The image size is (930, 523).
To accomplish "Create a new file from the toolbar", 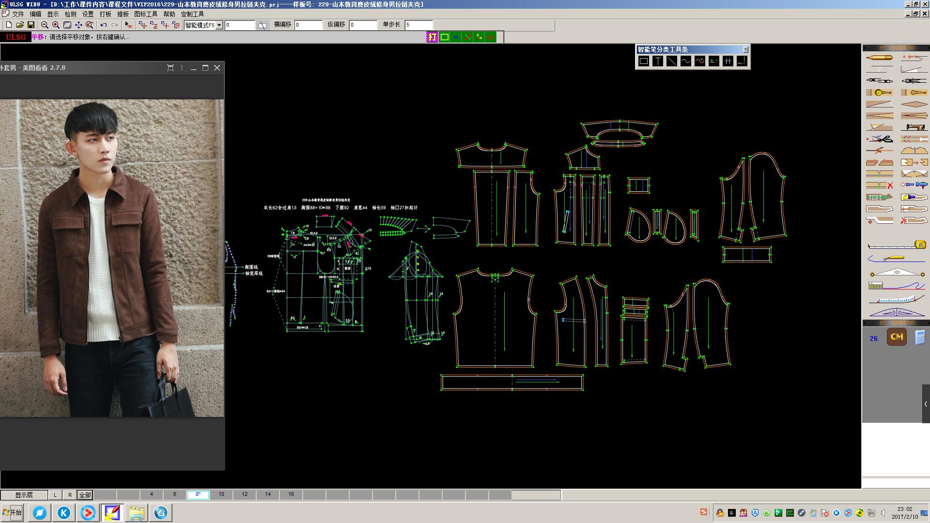I will [9, 25].
